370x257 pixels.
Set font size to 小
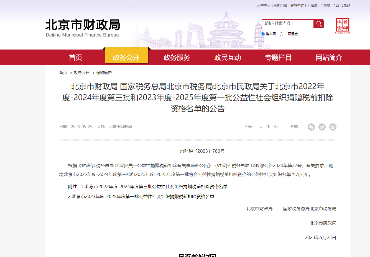click(x=275, y=127)
